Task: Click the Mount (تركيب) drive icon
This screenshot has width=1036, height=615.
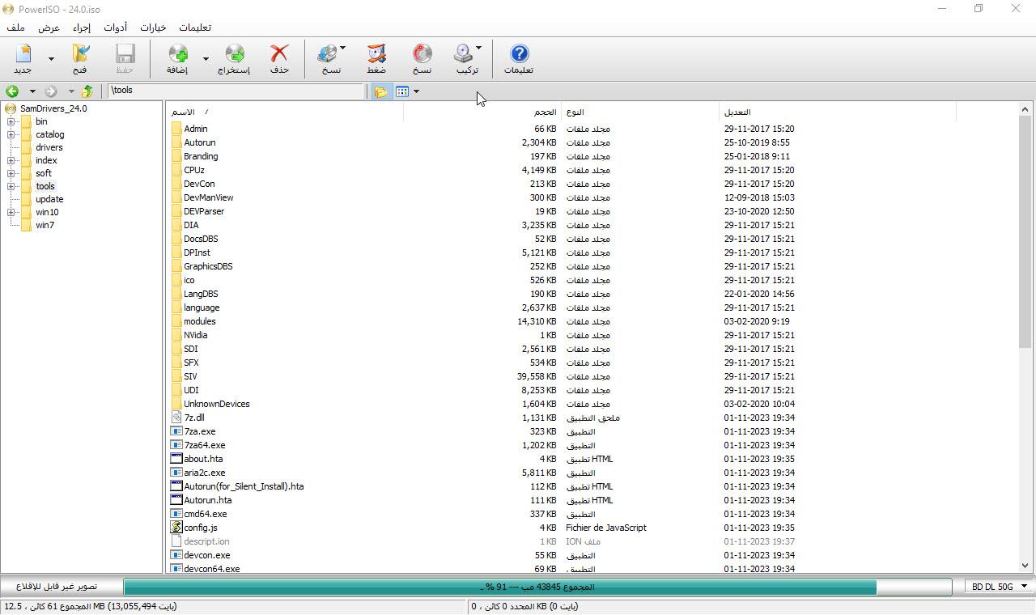Action: [463, 54]
